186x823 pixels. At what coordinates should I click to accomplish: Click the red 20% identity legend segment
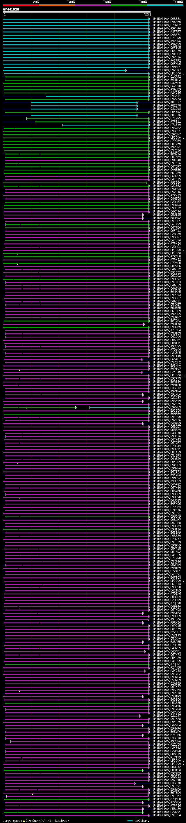[x=21, y=5]
